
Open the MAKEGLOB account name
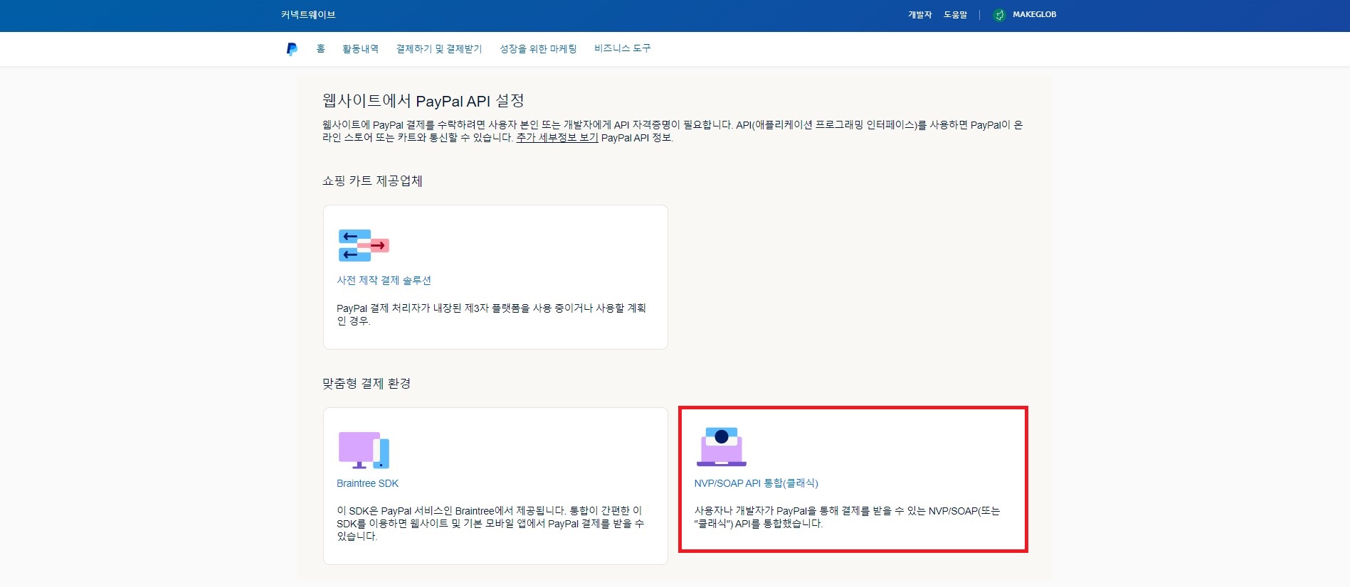(x=1034, y=14)
